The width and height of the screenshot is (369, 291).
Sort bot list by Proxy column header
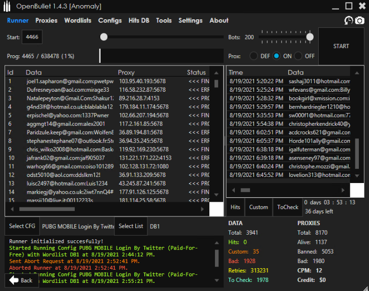pyautogui.click(x=126, y=72)
